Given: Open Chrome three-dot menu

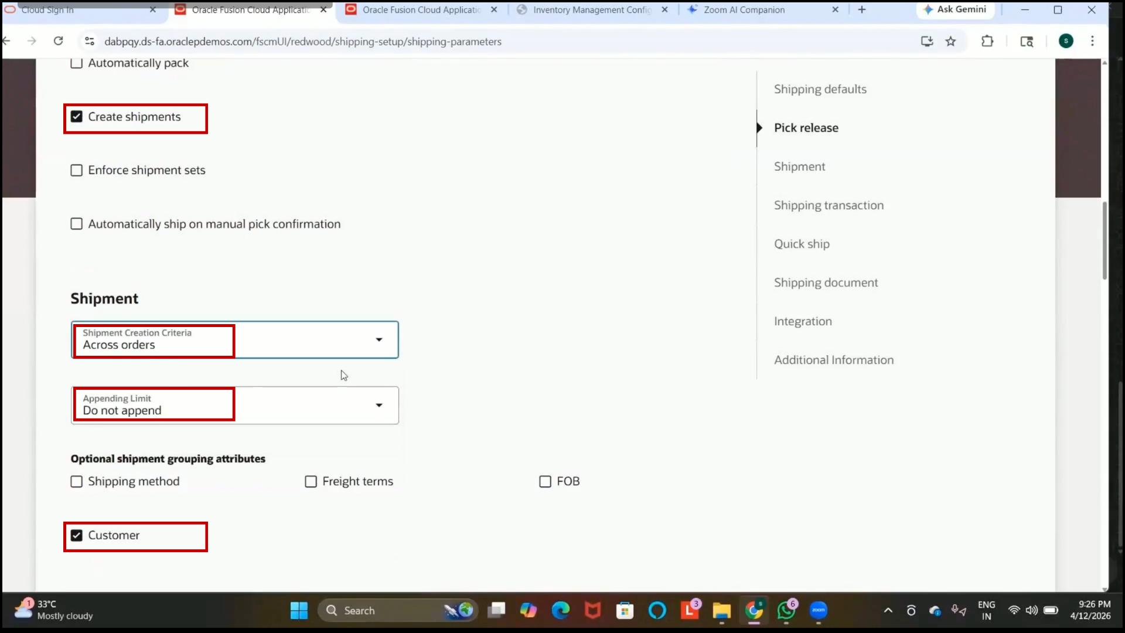Looking at the screenshot, I should (1092, 41).
